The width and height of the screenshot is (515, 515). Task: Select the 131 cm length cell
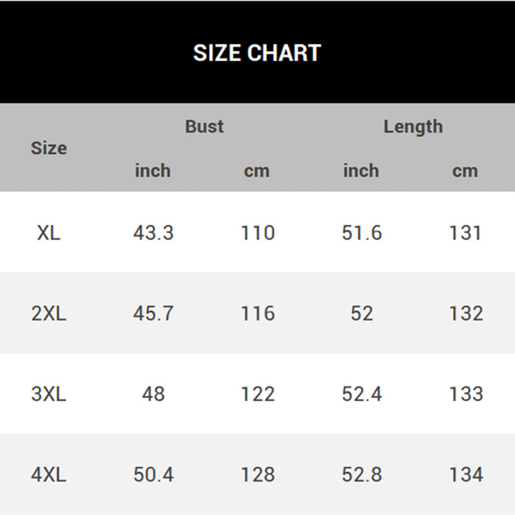click(x=465, y=232)
